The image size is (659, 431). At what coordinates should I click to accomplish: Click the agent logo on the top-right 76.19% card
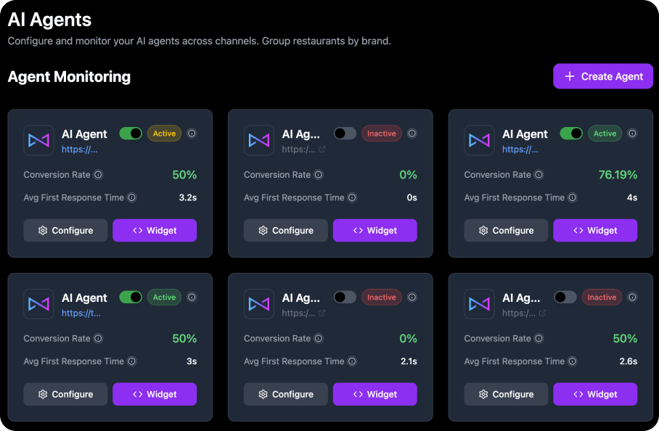tap(479, 139)
